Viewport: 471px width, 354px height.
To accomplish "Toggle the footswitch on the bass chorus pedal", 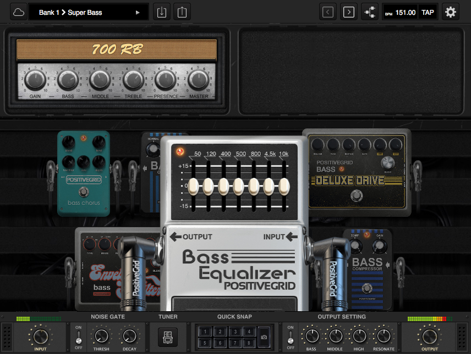I will [x=84, y=192].
